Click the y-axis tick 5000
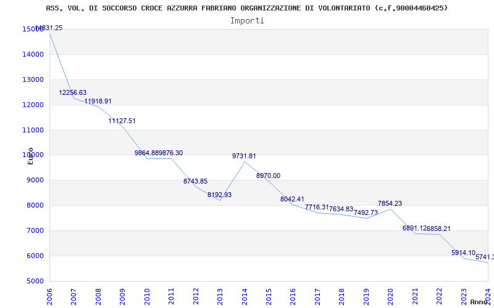Screen dimensions: 494x308 click(x=35, y=281)
